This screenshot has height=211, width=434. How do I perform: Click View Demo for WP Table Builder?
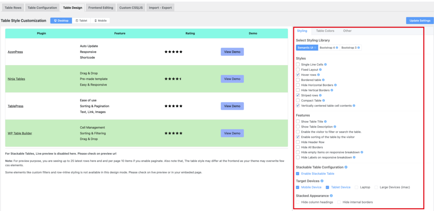pos(232,133)
